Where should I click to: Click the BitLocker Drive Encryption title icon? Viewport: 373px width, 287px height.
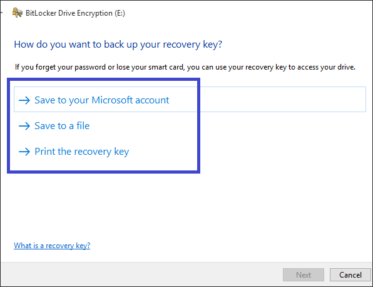coord(18,13)
